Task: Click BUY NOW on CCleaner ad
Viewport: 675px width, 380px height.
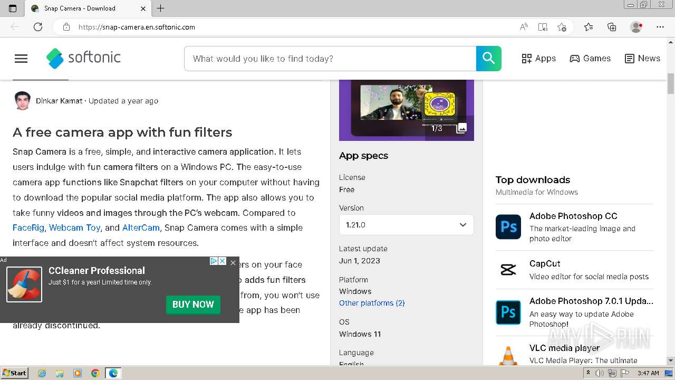Action: (x=193, y=305)
